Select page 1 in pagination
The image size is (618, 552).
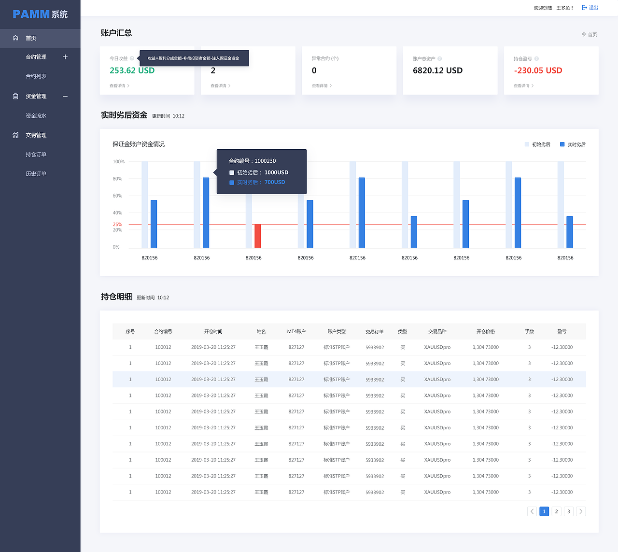pyautogui.click(x=544, y=511)
